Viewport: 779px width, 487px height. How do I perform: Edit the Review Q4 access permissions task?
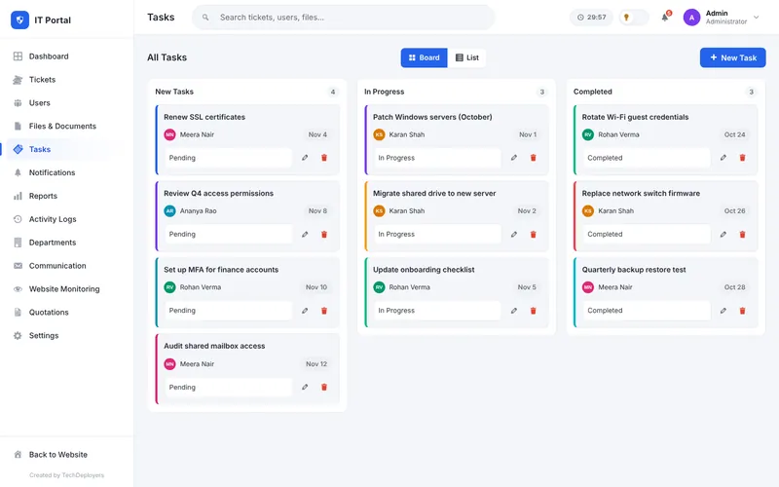[305, 234]
